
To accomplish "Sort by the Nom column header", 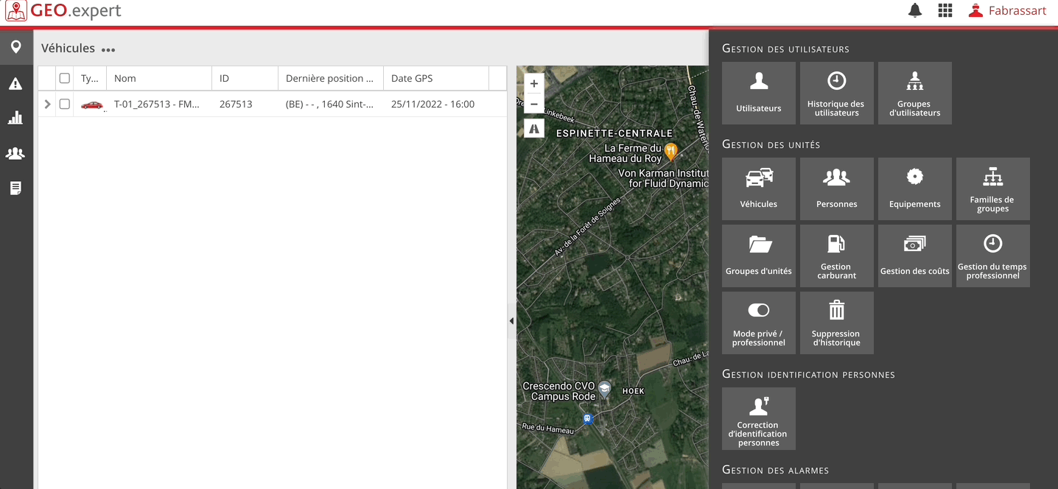I will pos(159,78).
